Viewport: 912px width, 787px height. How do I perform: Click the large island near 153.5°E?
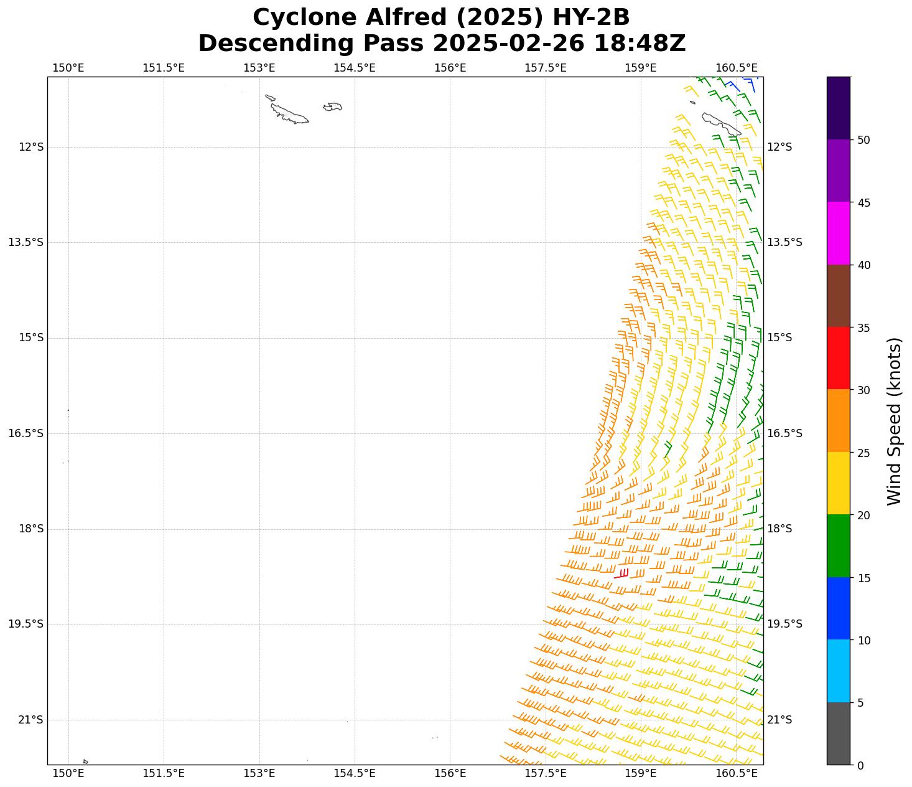[289, 115]
